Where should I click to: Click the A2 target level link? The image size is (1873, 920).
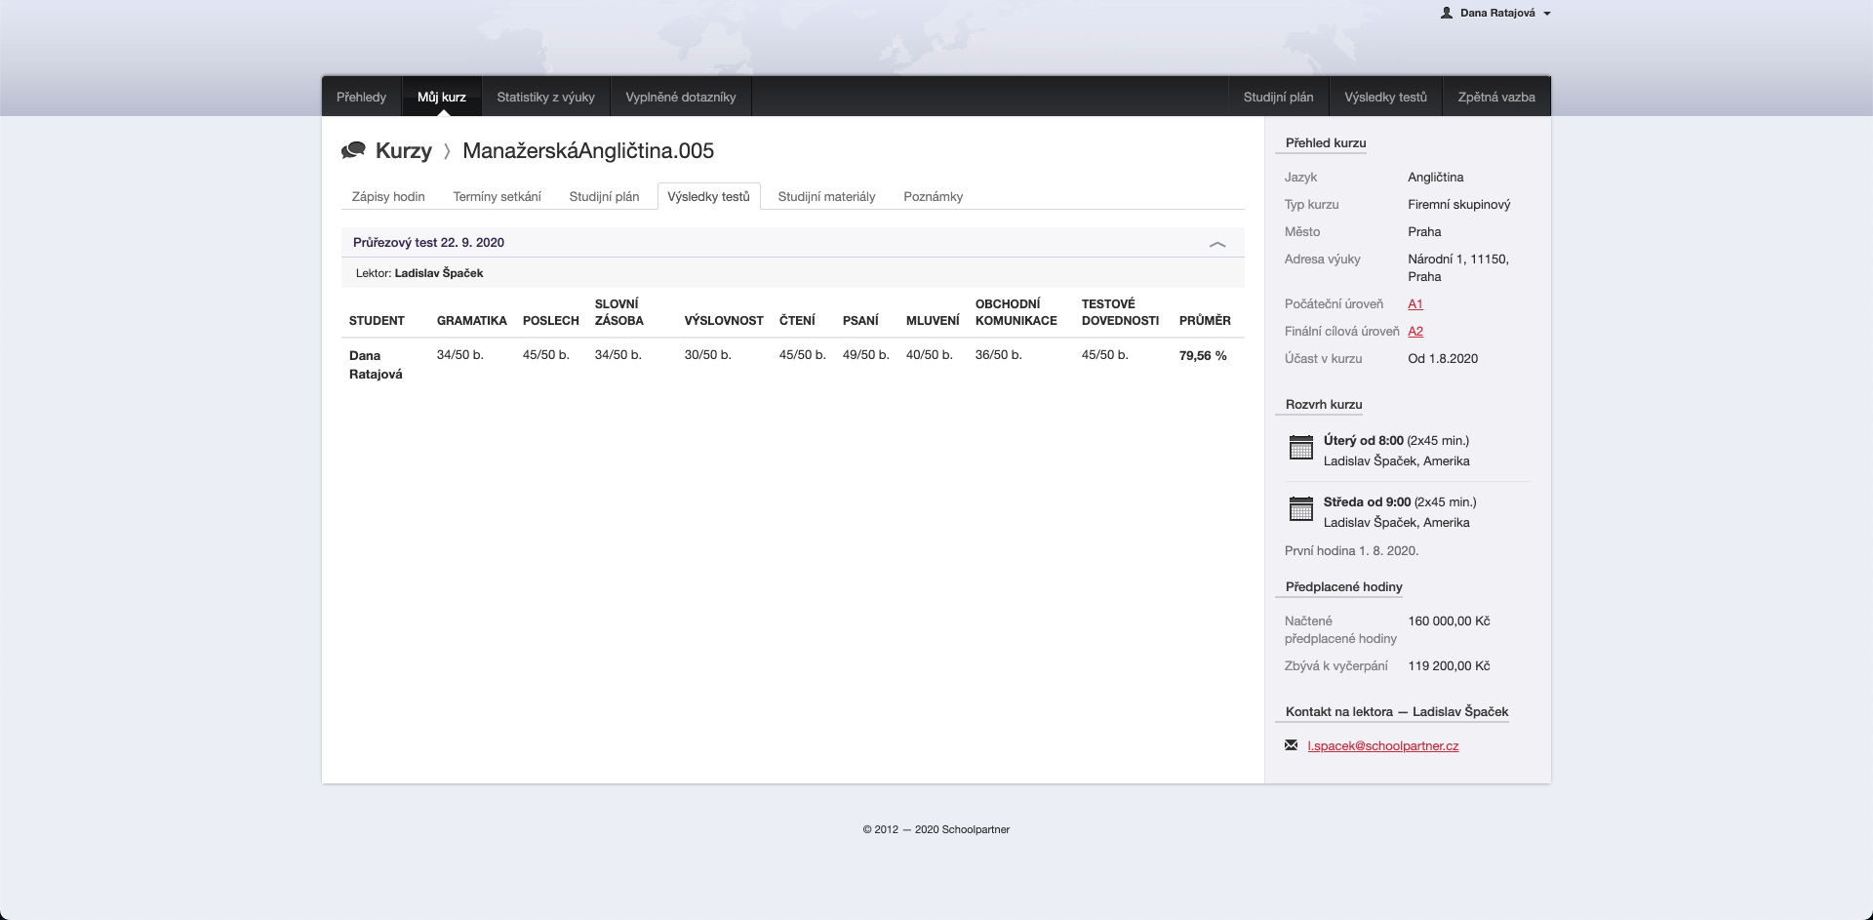[x=1415, y=331]
